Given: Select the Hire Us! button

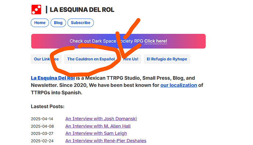Looking at the screenshot, I should 131,59.
